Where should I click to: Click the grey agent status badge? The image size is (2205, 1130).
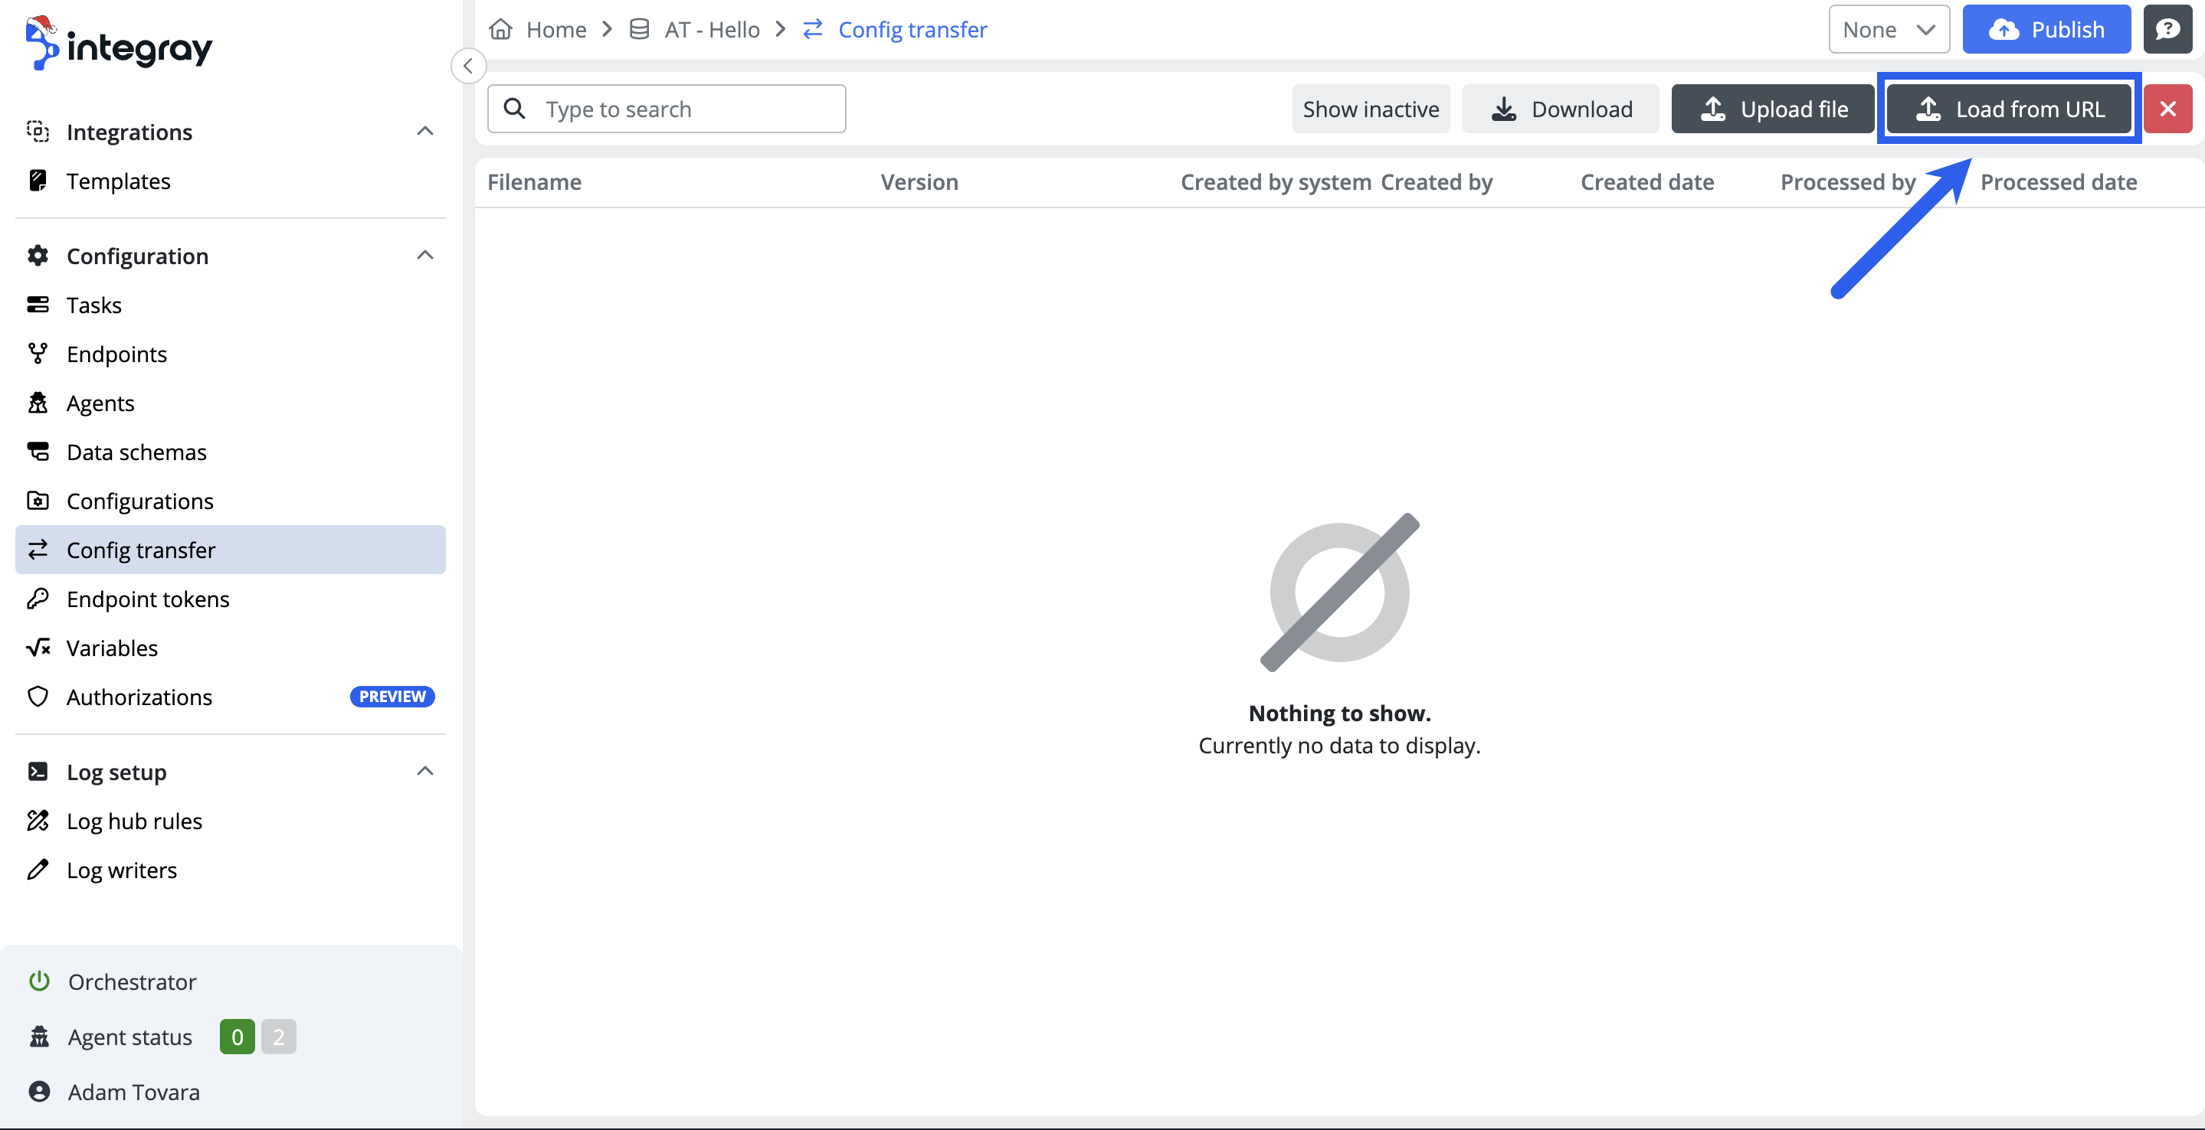coord(278,1037)
